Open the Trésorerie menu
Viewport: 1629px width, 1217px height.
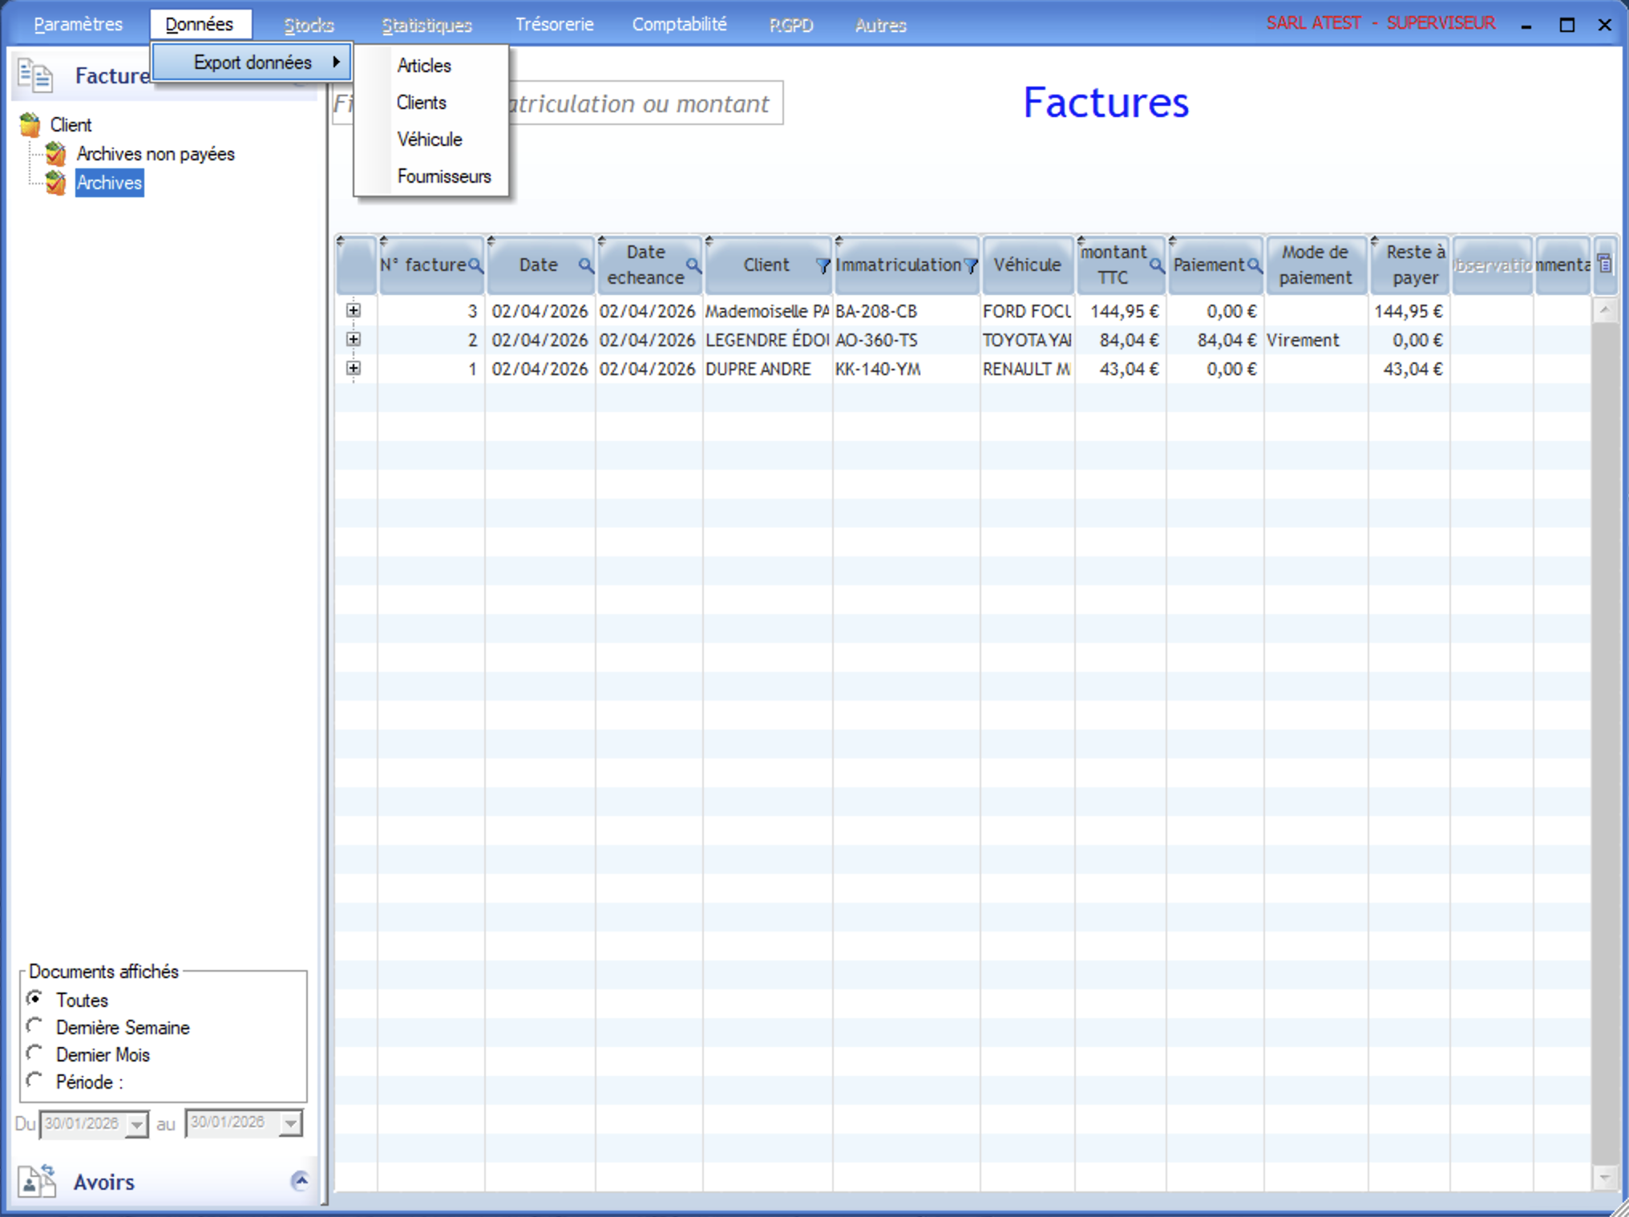[554, 24]
